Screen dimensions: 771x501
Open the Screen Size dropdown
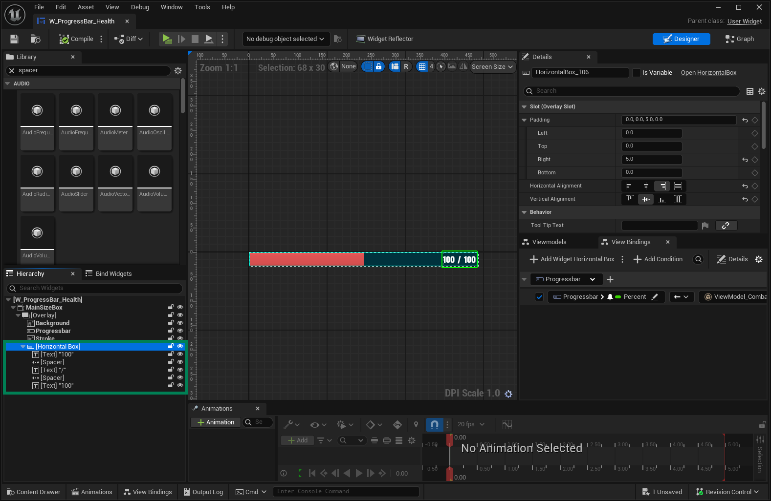point(492,67)
